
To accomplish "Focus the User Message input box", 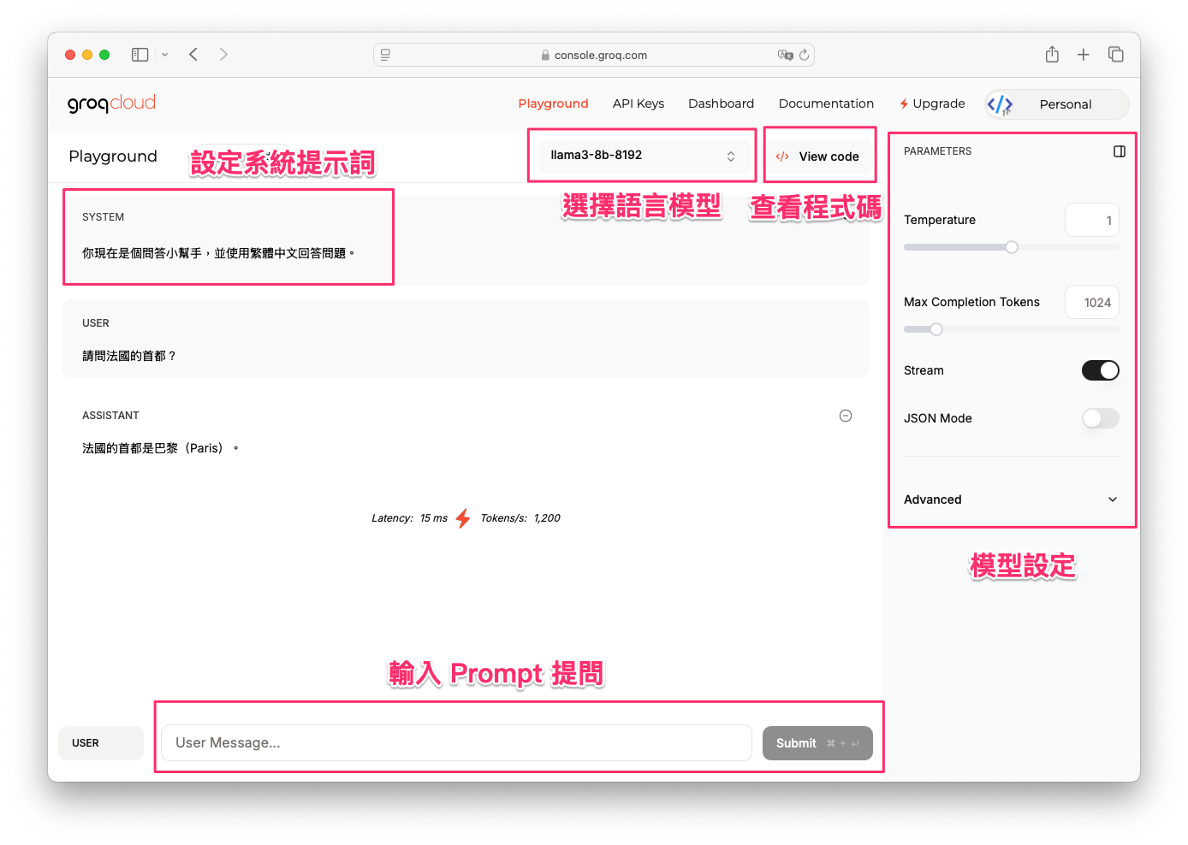I will [x=456, y=743].
